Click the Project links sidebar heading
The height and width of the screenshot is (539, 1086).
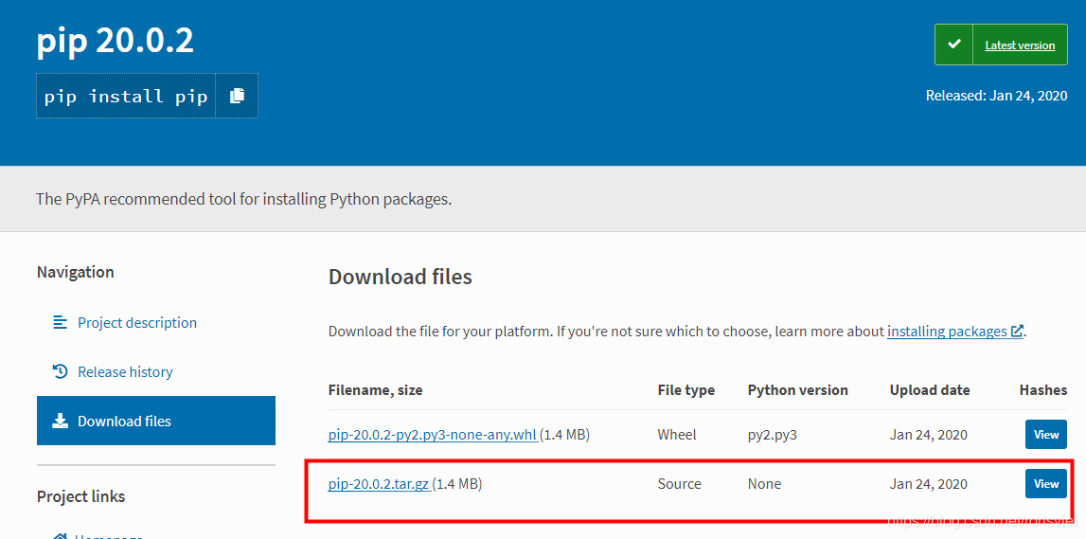point(81,496)
